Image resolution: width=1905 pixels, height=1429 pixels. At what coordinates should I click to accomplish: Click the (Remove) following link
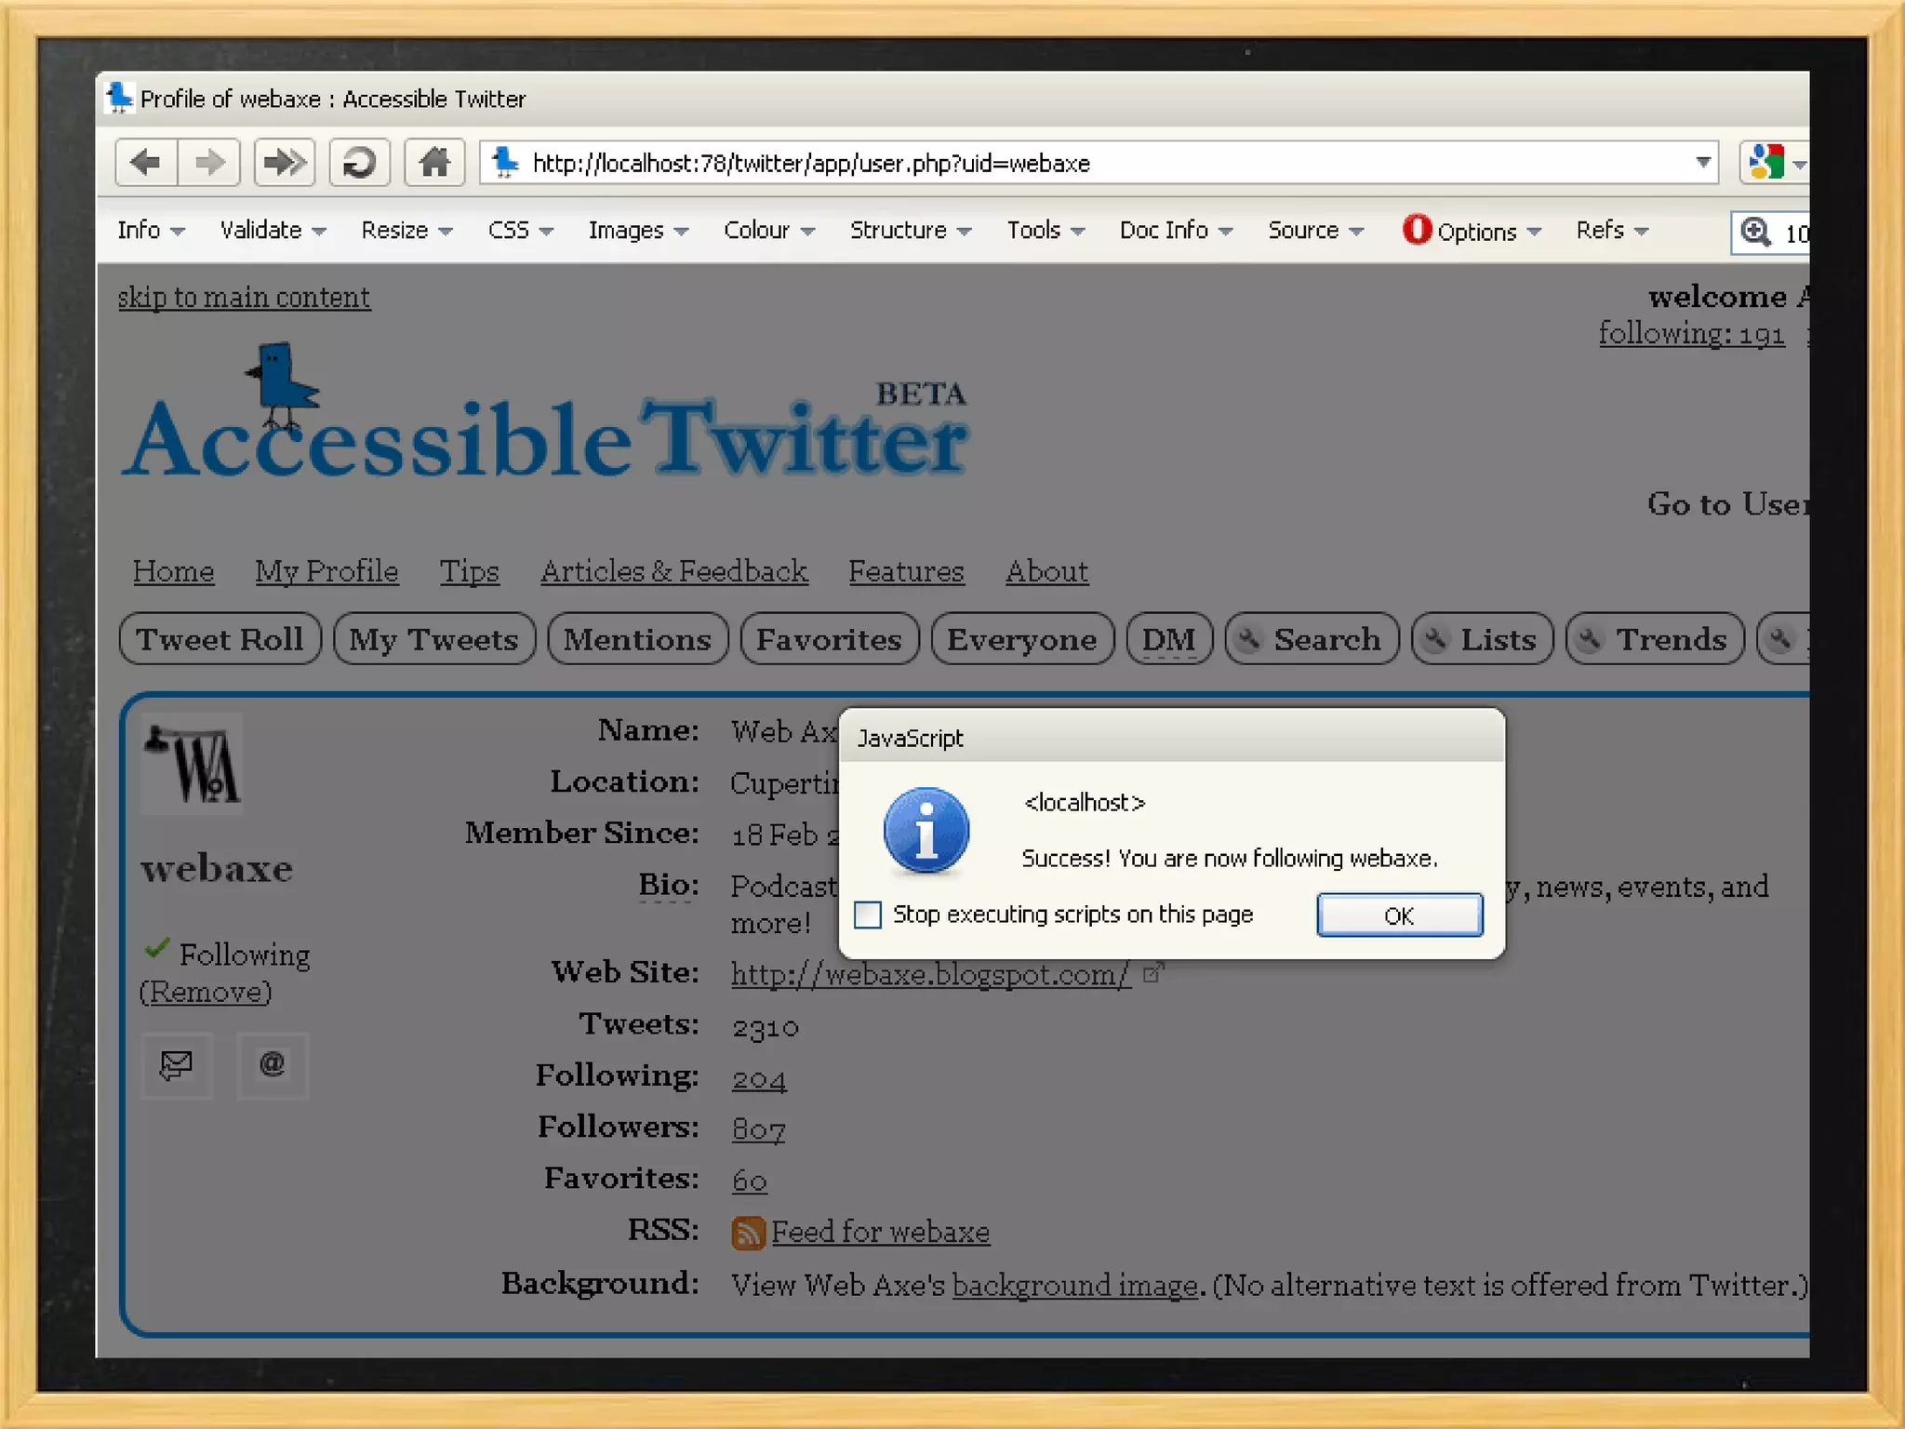[x=206, y=992]
